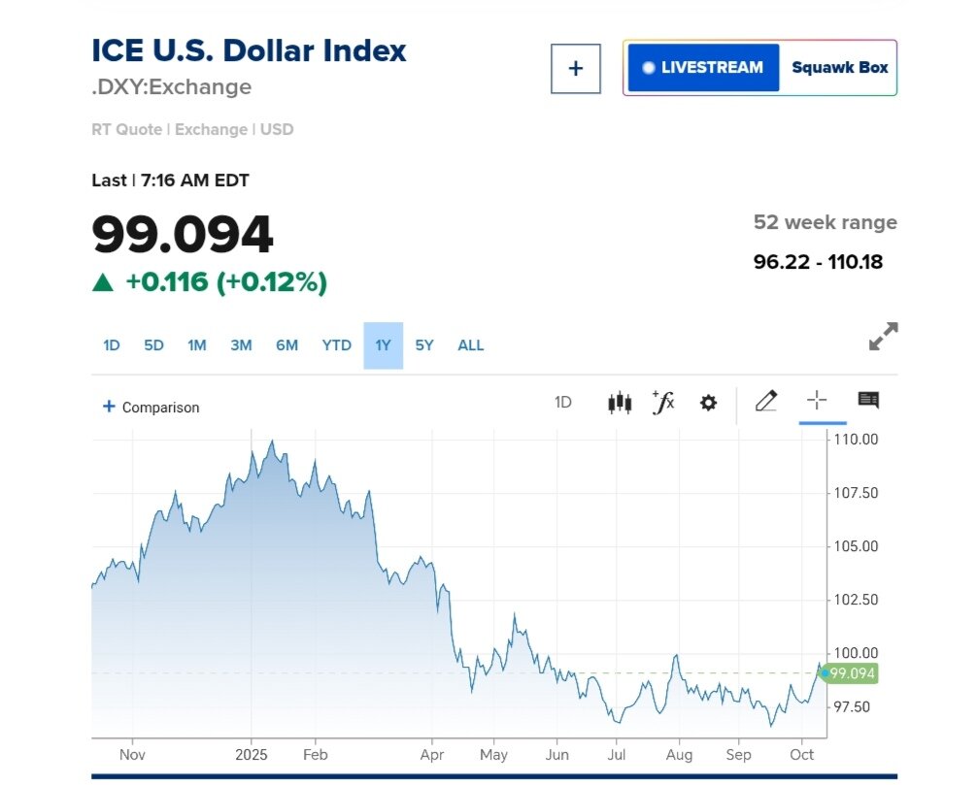Switch to the 6M range tab
Screen dimensions: 977x785
pos(286,345)
